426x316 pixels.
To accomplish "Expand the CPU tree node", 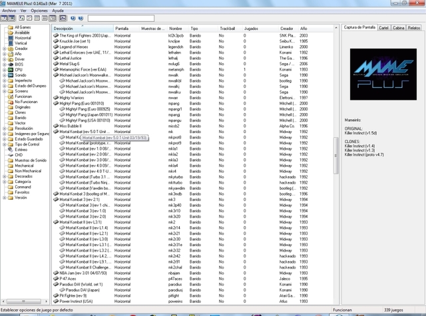I will click(x=5, y=70).
